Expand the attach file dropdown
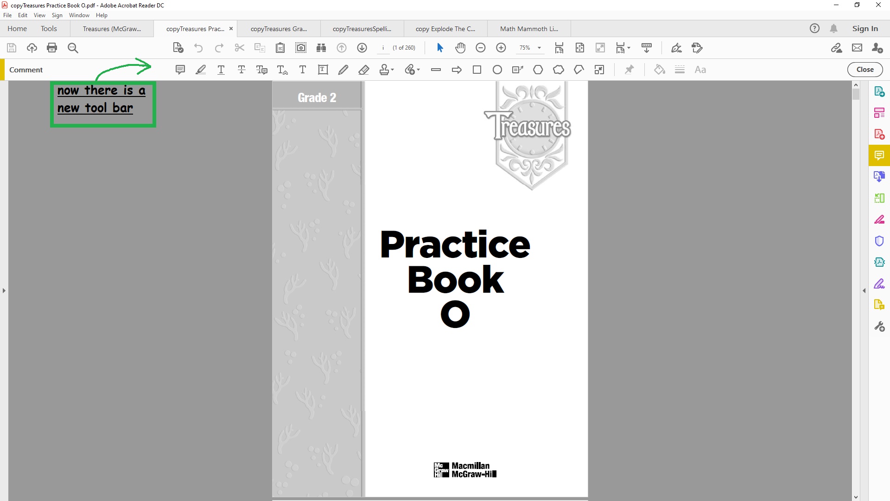 point(418,70)
